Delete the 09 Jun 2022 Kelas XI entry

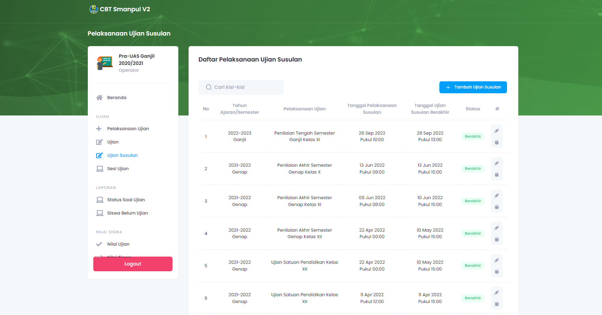click(496, 207)
